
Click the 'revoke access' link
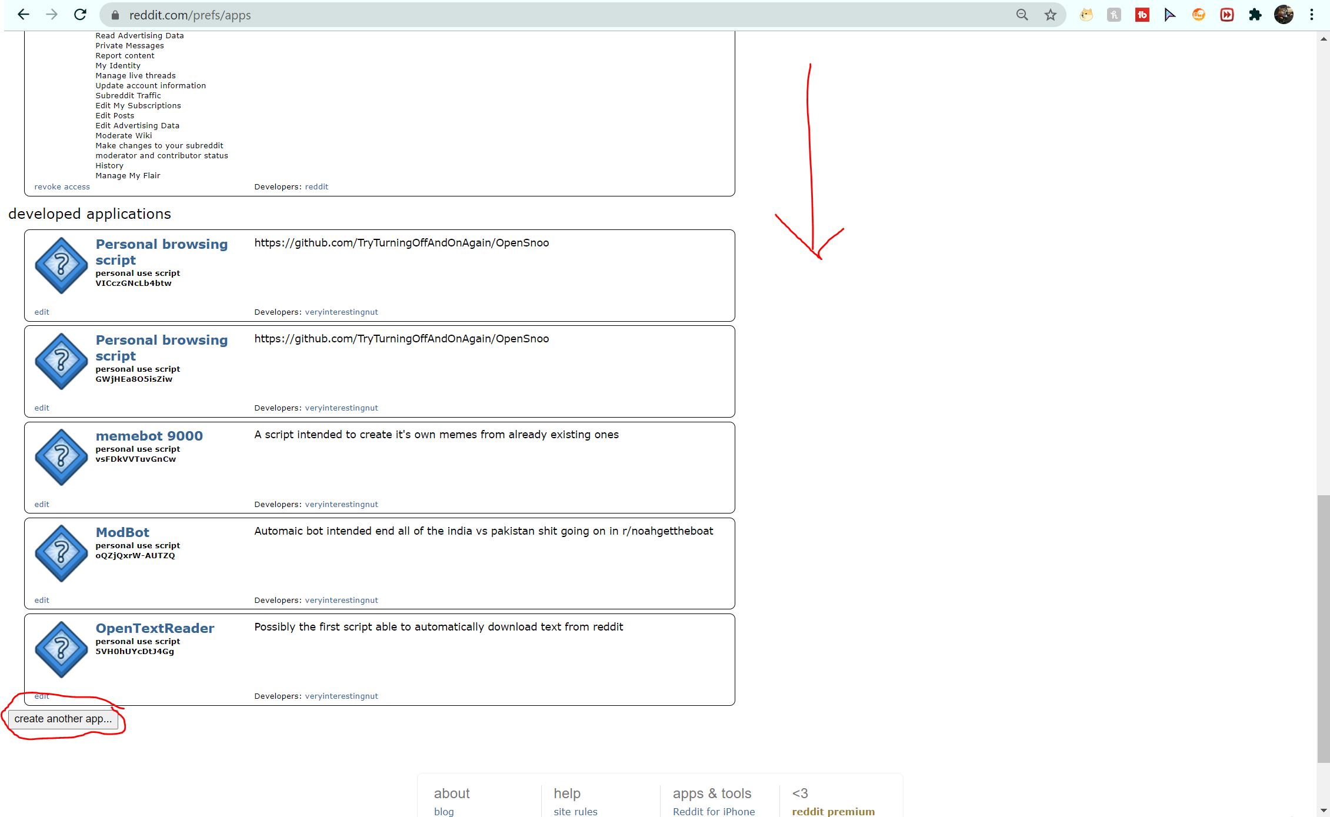62,186
